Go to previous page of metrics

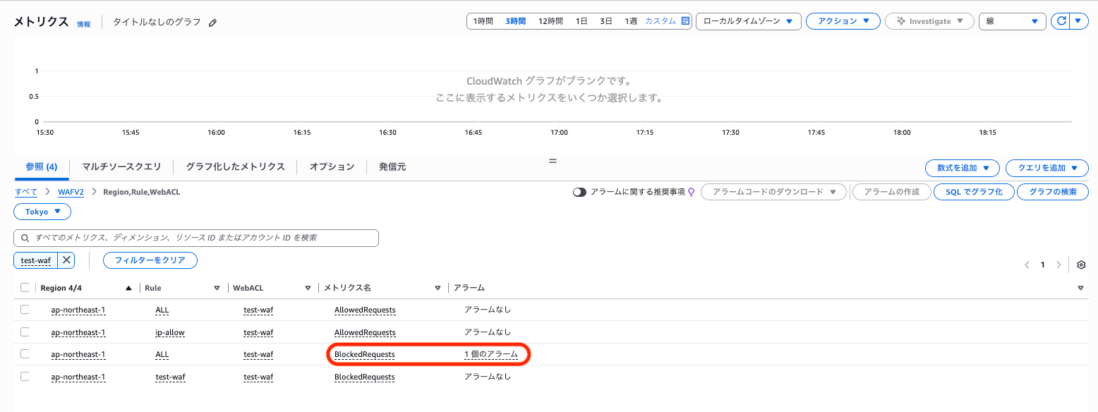point(1027,265)
